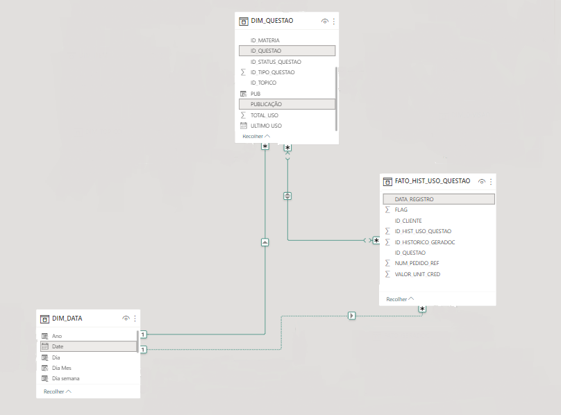Click single-direction filter arrow on DIM_DATA–DIM_QUESTAO relationship
The width and height of the screenshot is (561, 415).
(265, 242)
